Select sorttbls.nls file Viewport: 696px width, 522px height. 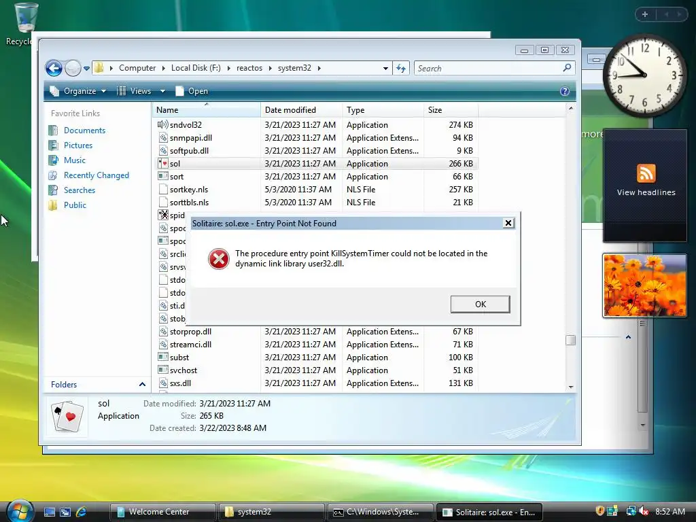pyautogui.click(x=189, y=203)
